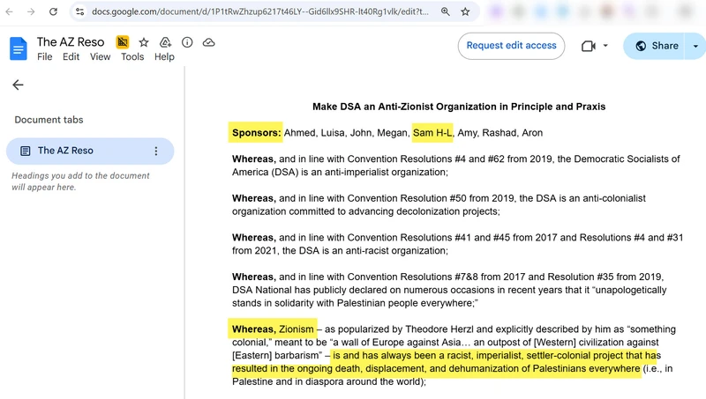The image size is (706, 399).
Task: Click the Google Docs home icon
Action: coord(19,48)
